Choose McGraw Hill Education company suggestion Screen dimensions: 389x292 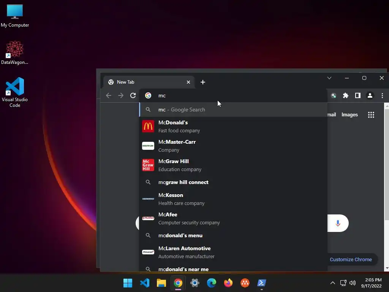click(233, 165)
